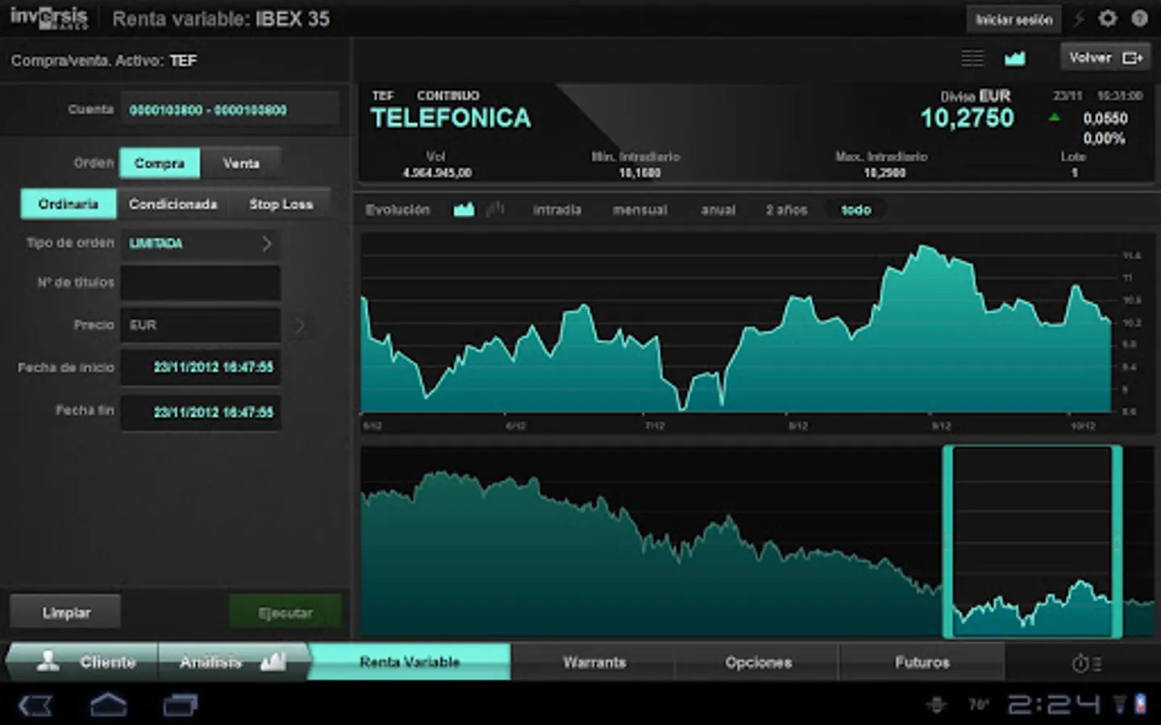Open the Cuenta account selector
The height and width of the screenshot is (725, 1161).
pyautogui.click(x=229, y=110)
